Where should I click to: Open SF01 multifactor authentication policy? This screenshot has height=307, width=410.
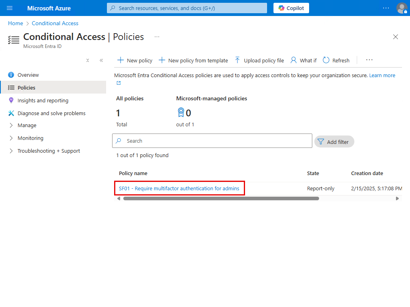[179, 188]
